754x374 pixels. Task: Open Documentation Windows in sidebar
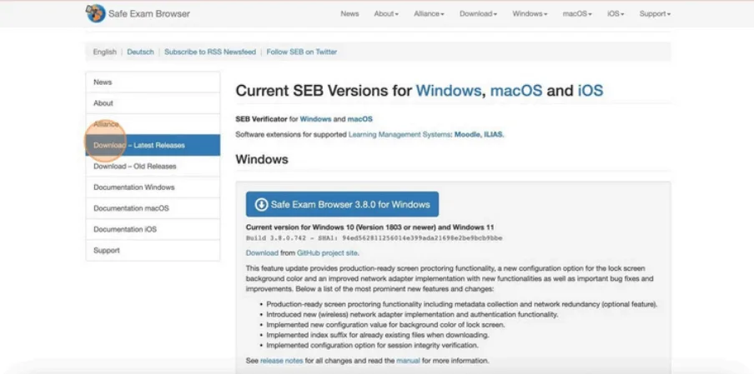(153, 187)
